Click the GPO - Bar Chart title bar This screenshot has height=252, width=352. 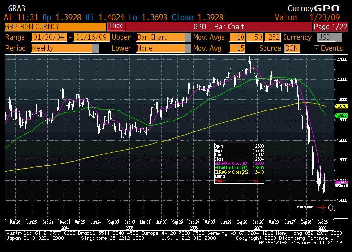tap(219, 27)
